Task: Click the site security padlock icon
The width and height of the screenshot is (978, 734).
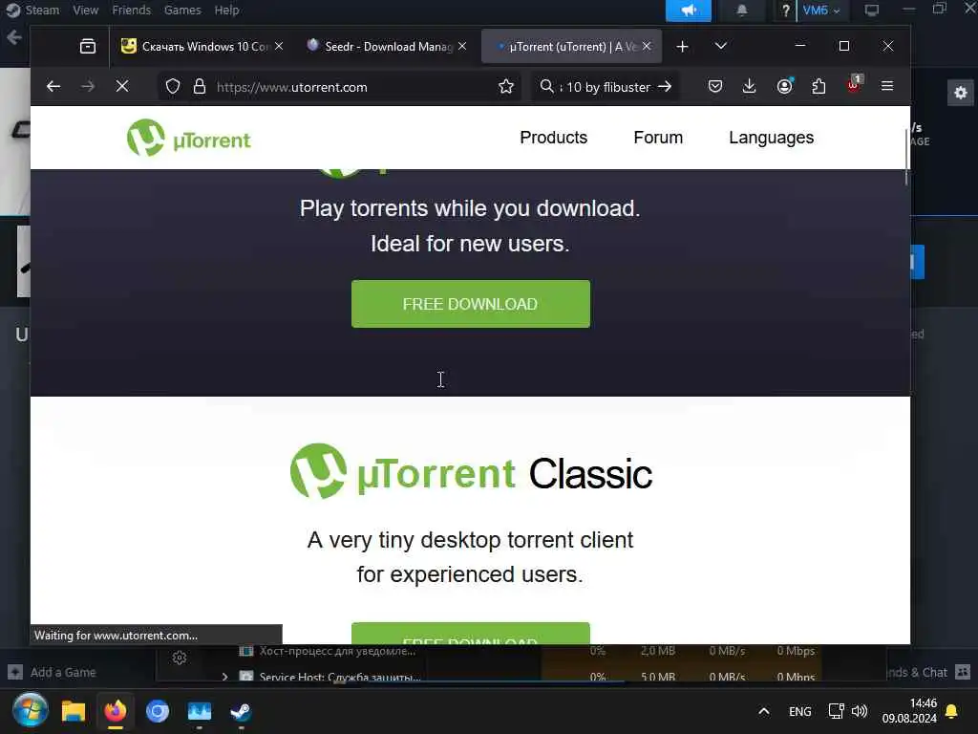Action: 200,87
